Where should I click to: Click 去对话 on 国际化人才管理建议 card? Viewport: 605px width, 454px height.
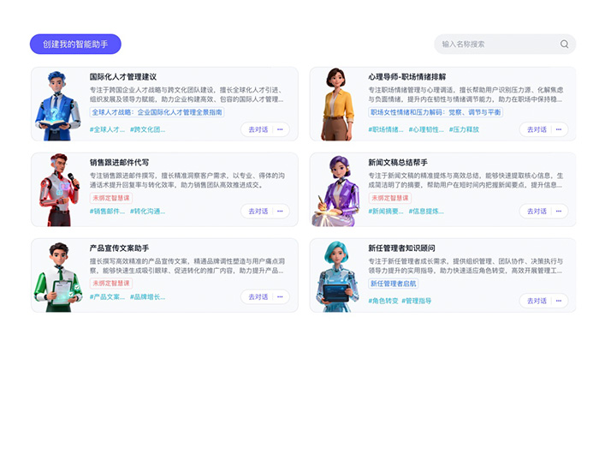[x=258, y=129]
